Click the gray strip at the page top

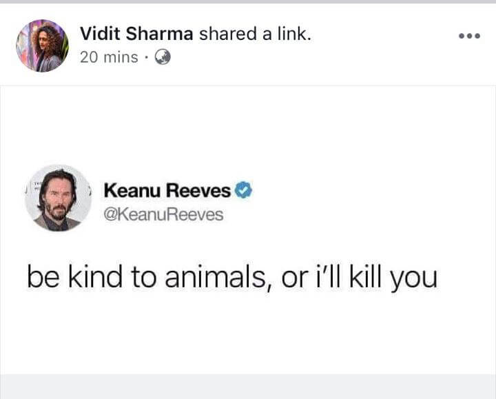click(248, 1)
